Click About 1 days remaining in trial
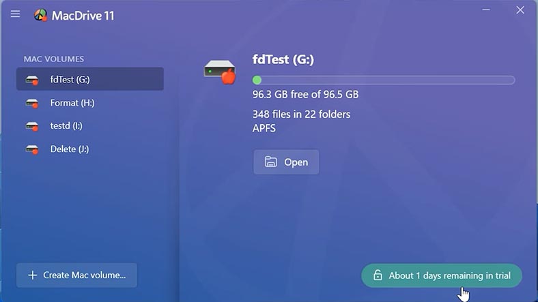This screenshot has height=302, width=538. 442,275
